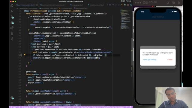Click the openLocationSettings method signature

[x=50, y=102]
